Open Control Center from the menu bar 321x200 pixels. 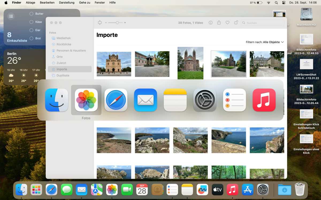[x=284, y=3]
